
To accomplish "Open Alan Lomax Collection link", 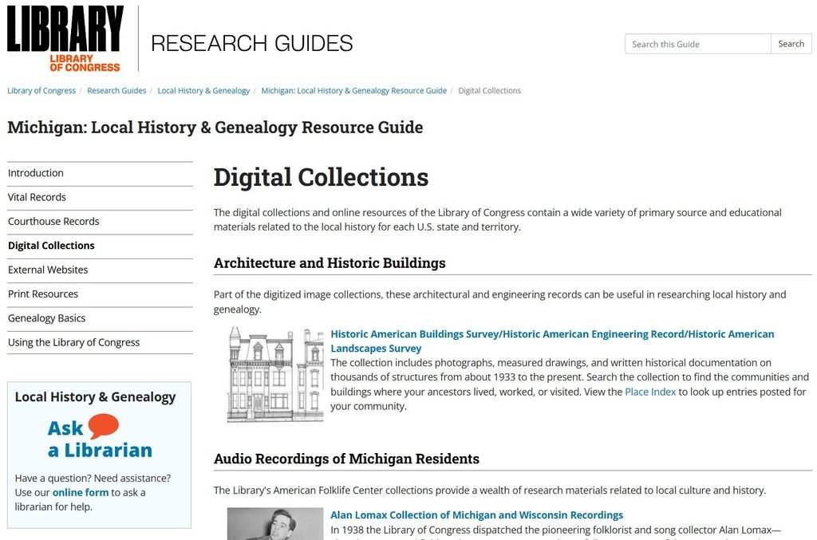I will pos(477,515).
